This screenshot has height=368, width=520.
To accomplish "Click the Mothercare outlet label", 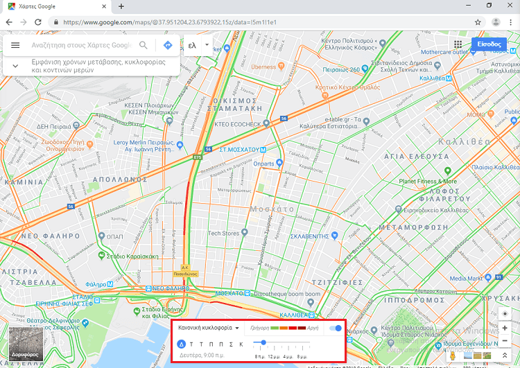I will coord(444,52).
